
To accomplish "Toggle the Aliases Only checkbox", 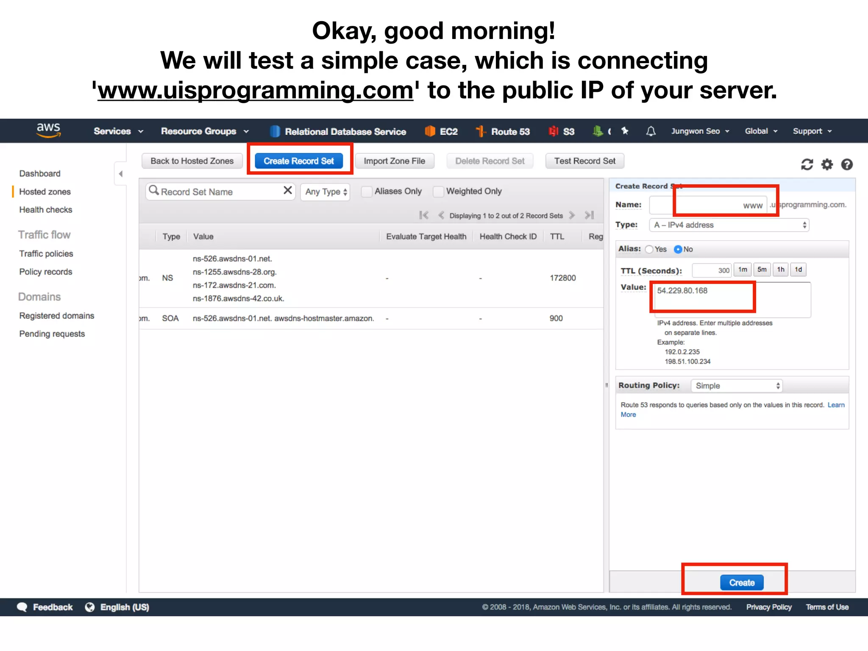I will click(x=367, y=192).
